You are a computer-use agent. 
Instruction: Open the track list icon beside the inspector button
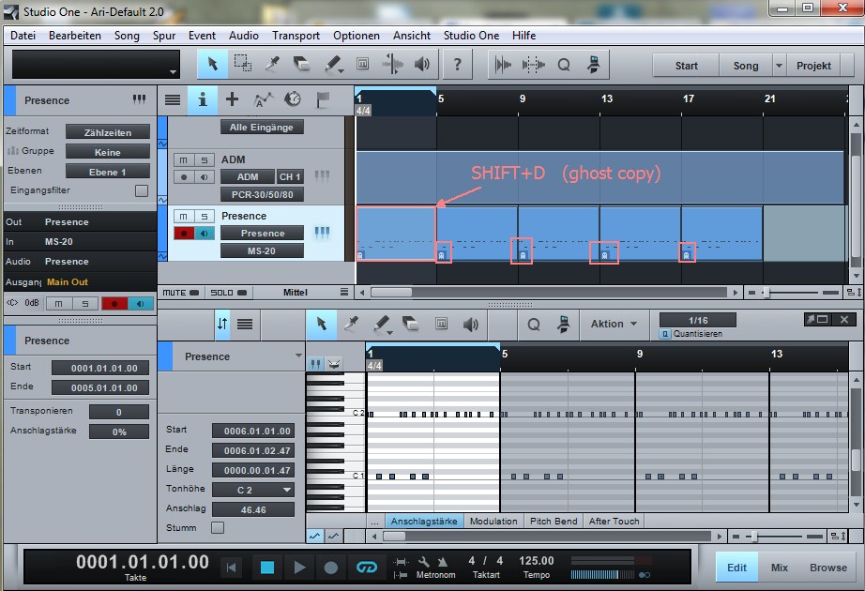(x=173, y=99)
